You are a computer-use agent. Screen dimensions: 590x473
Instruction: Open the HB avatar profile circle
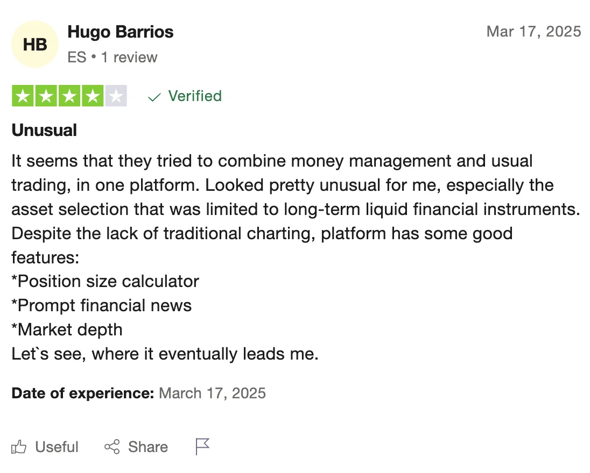coord(35,45)
